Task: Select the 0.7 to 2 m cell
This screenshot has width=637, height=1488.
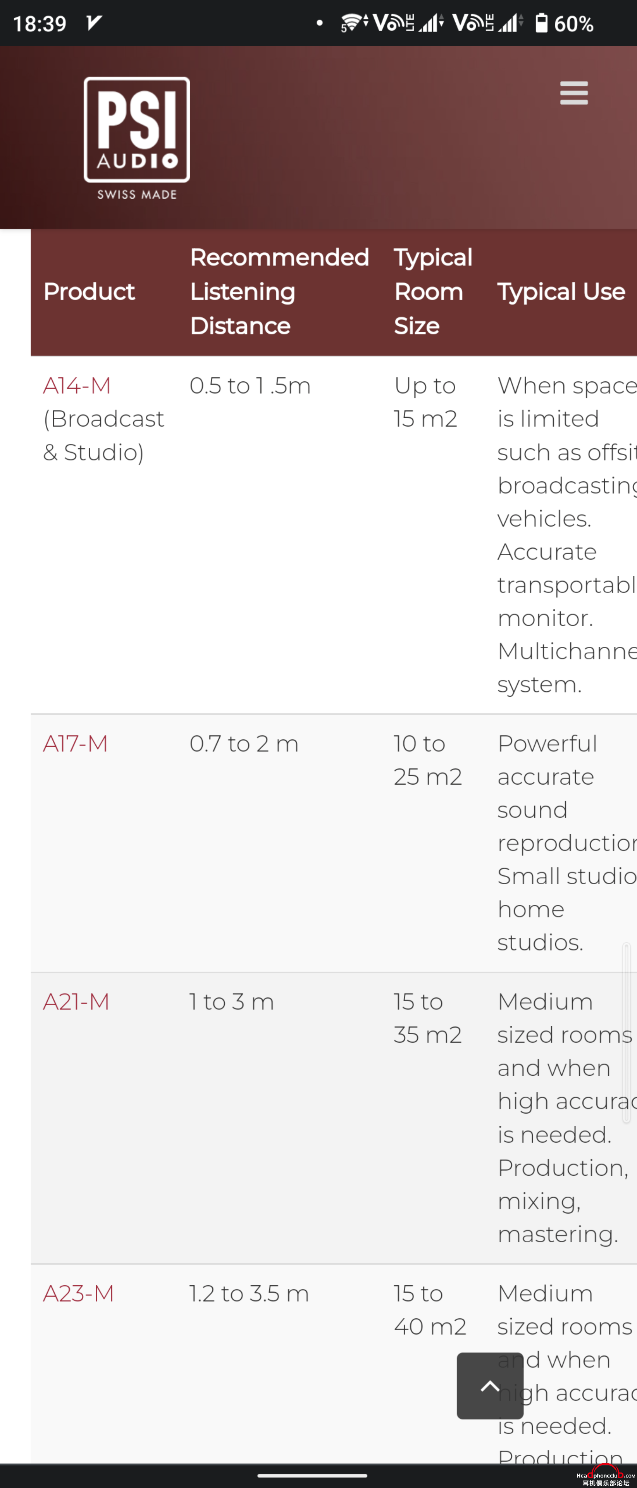Action: (x=244, y=744)
